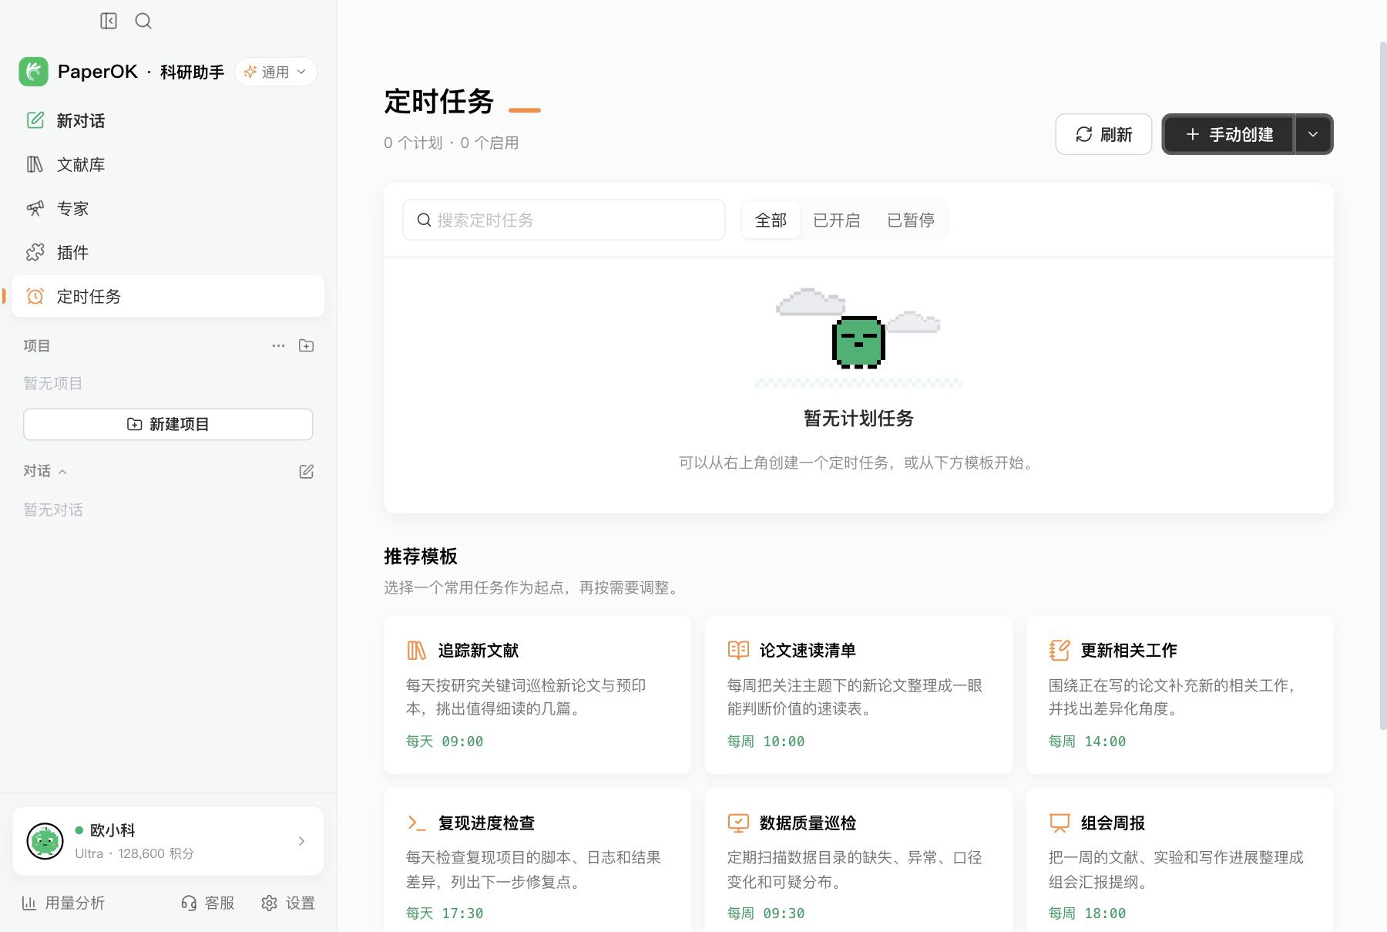Click 每周 14:00 schedule text
1387x932 pixels.
(1087, 741)
